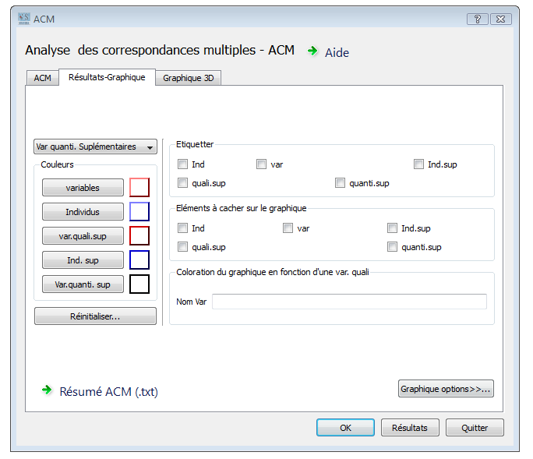Screen dimensions: 533x459
Task: Open the Graphique 3D tab
Action: [189, 78]
